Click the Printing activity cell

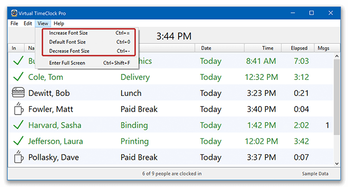point(134,141)
